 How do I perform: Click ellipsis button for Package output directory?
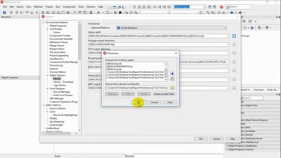(x=234, y=44)
